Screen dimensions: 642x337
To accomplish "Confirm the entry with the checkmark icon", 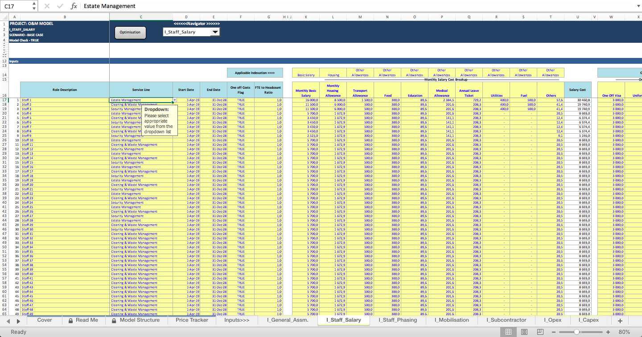I will [60, 6].
